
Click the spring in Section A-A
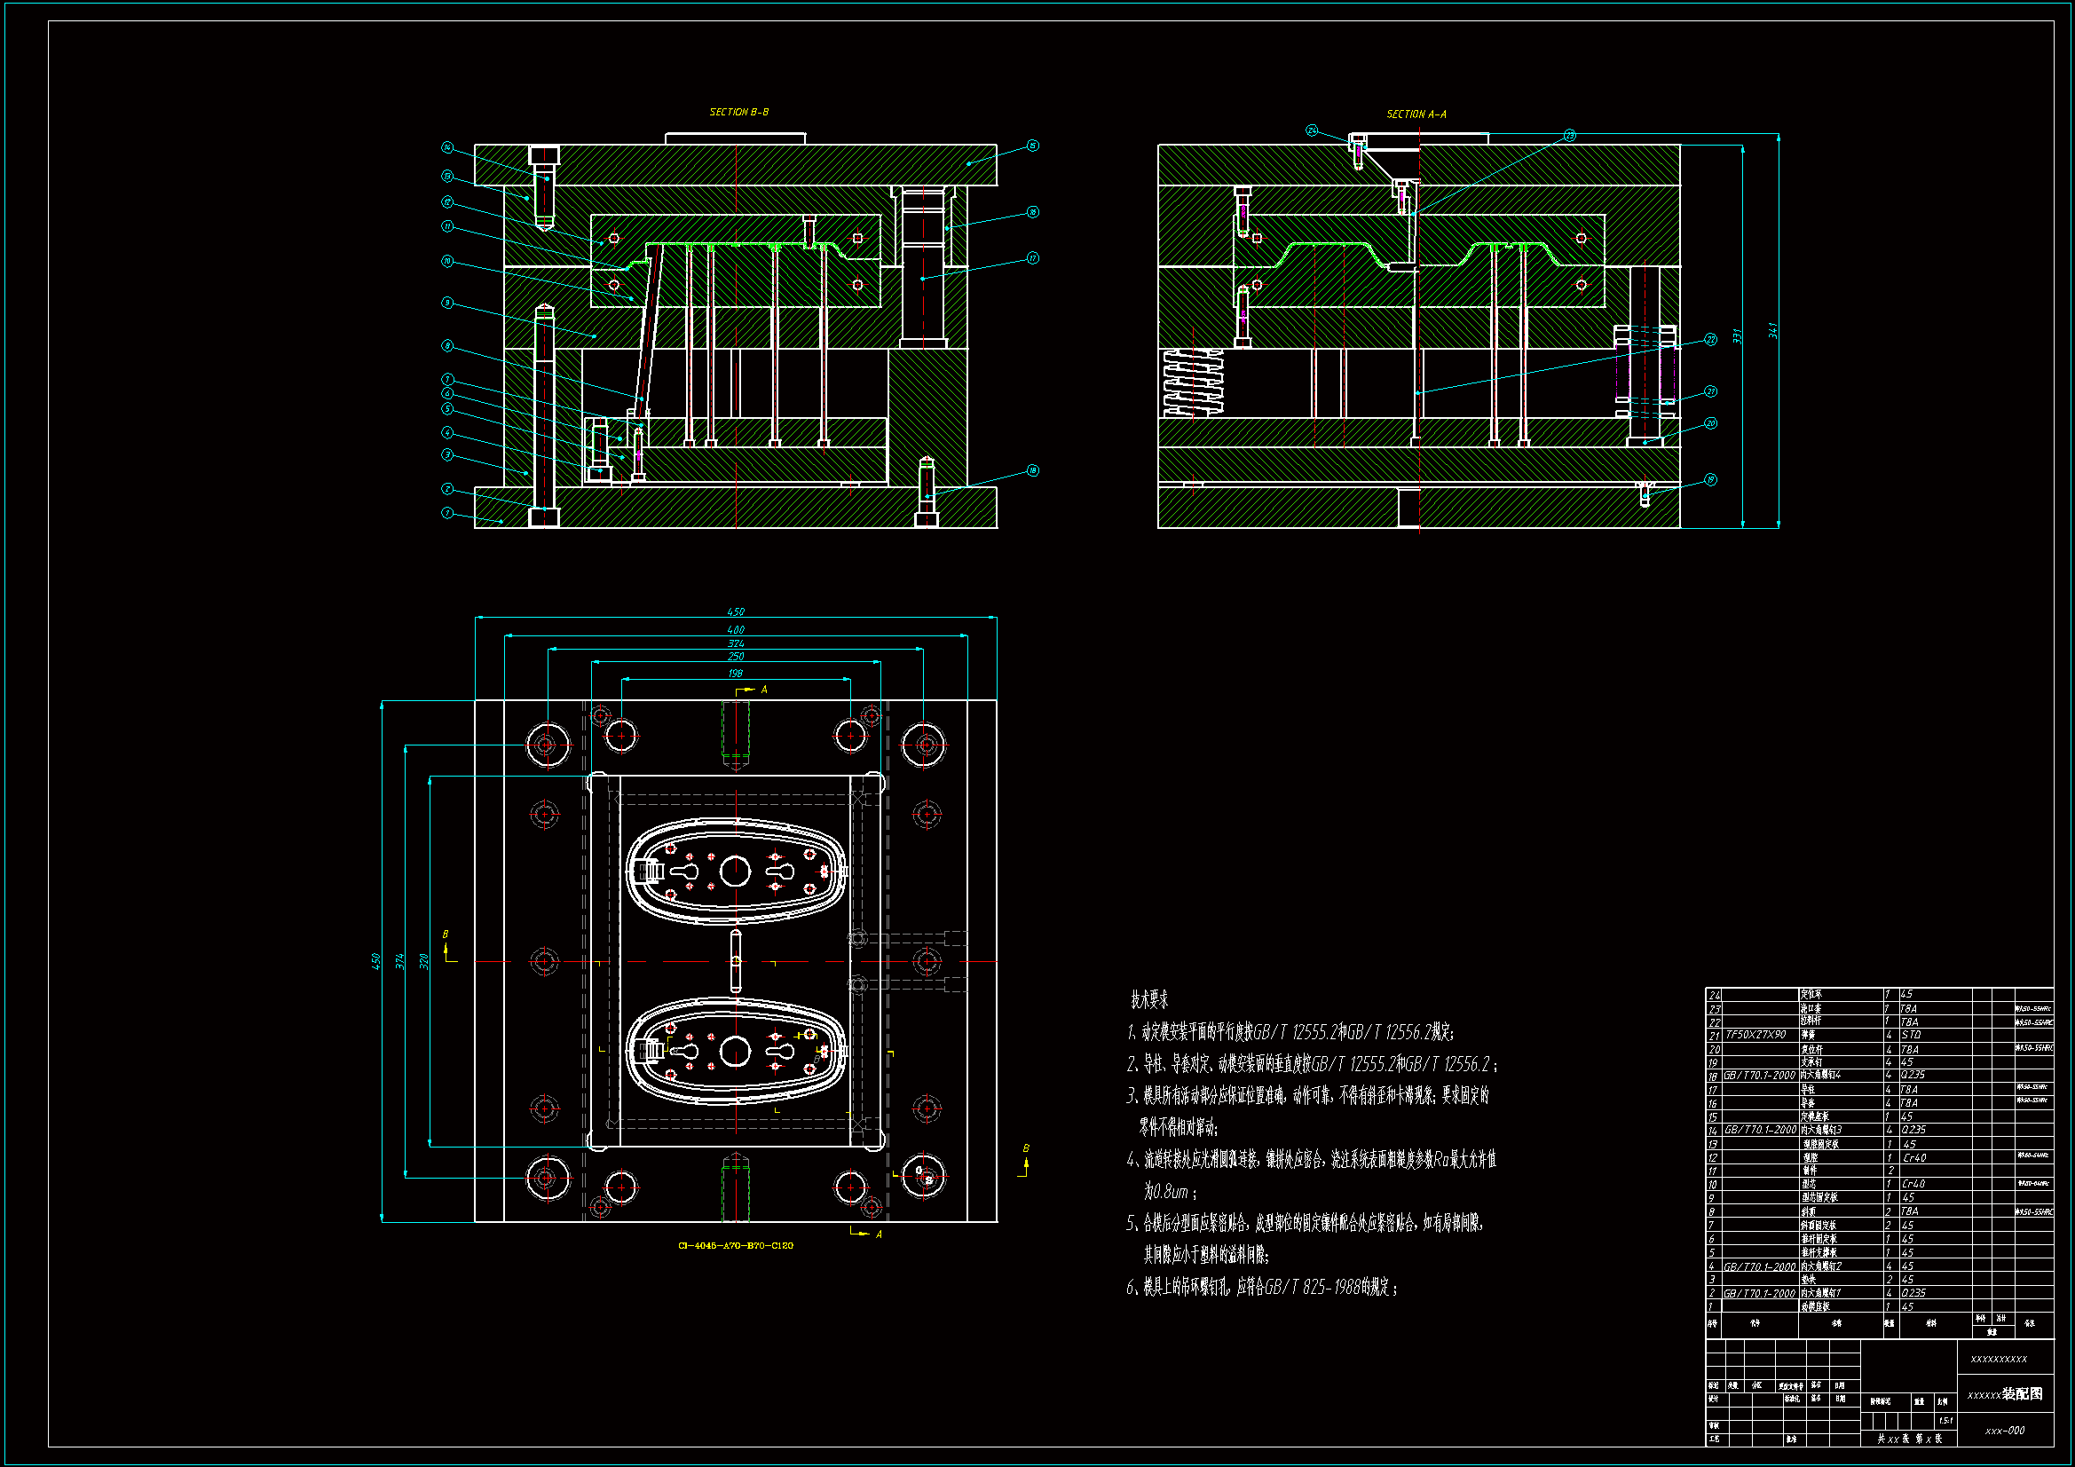[x=1193, y=383]
